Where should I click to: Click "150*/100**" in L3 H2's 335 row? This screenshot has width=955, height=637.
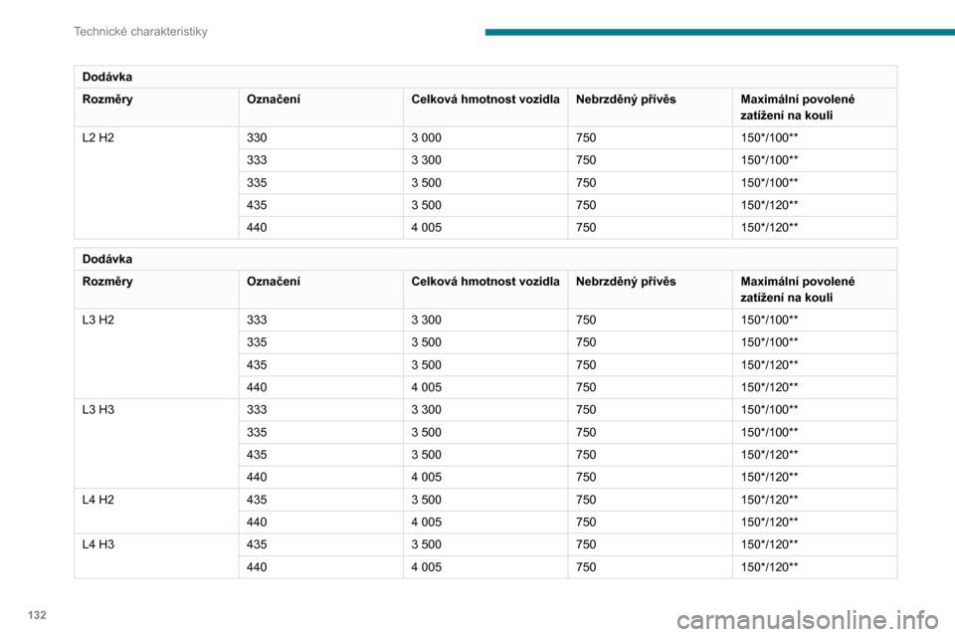point(769,342)
